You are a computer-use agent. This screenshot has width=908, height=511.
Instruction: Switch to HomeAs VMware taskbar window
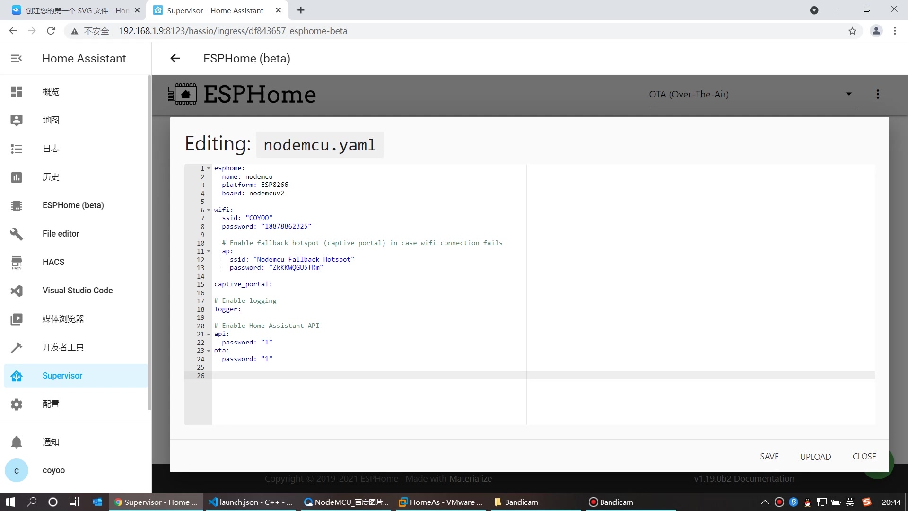pyautogui.click(x=441, y=502)
